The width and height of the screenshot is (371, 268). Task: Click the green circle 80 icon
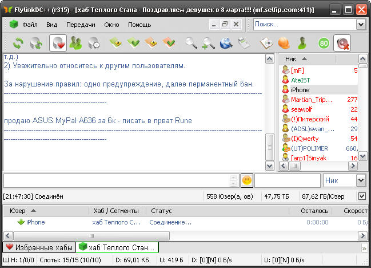[x=324, y=43]
